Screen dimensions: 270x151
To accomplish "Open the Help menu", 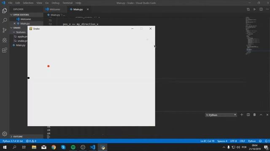I will pos(78,3).
